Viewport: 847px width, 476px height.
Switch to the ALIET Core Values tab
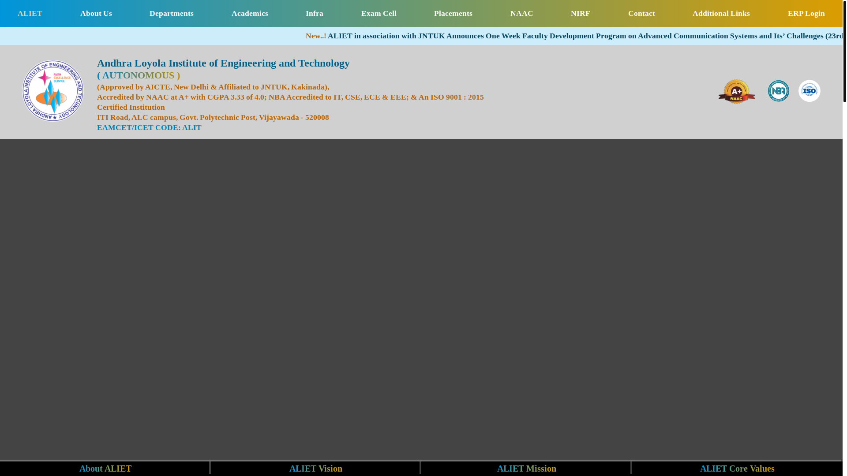[737, 468]
